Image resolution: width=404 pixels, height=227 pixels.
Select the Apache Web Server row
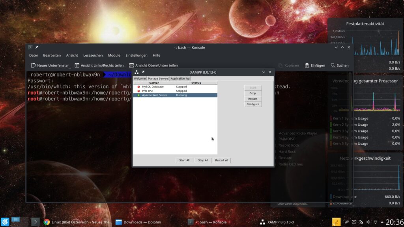[175, 95]
